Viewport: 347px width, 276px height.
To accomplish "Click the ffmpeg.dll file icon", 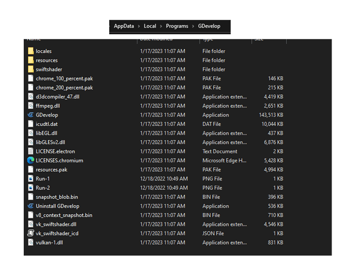I will (31, 105).
